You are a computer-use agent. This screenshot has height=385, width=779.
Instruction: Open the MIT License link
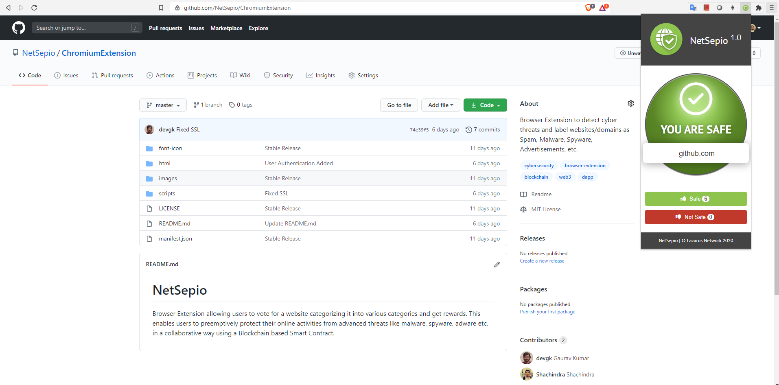pos(540,210)
